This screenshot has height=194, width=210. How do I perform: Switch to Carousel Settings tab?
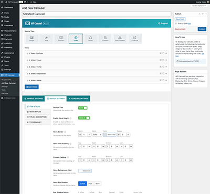tap(78, 99)
